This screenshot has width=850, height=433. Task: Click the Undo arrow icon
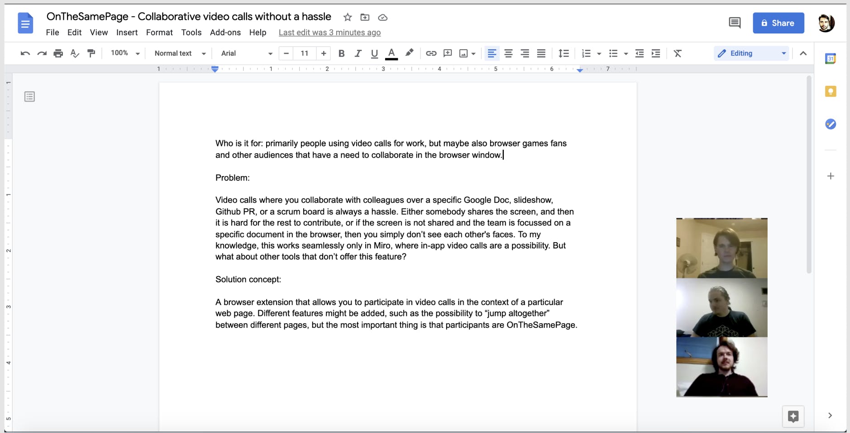(x=25, y=53)
